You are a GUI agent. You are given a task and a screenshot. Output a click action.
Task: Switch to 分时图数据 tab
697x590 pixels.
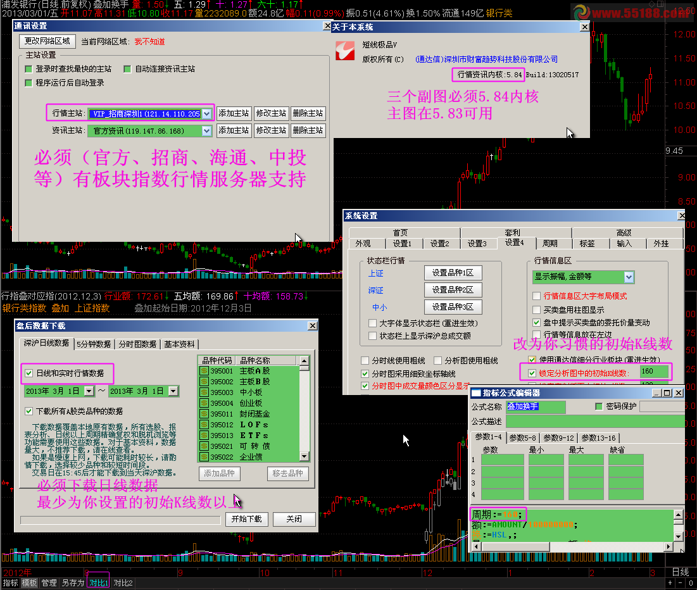(x=137, y=344)
